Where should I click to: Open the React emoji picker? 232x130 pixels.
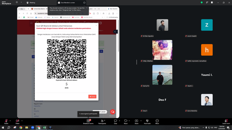pos(126,122)
